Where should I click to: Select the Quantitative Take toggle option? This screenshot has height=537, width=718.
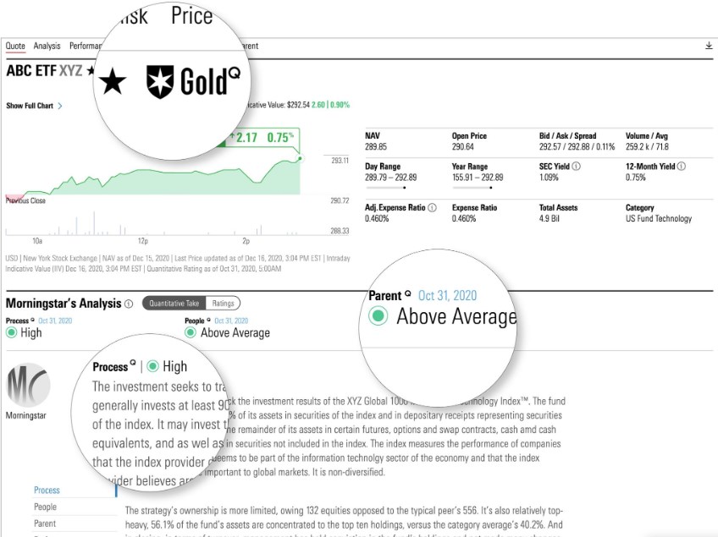[174, 303]
